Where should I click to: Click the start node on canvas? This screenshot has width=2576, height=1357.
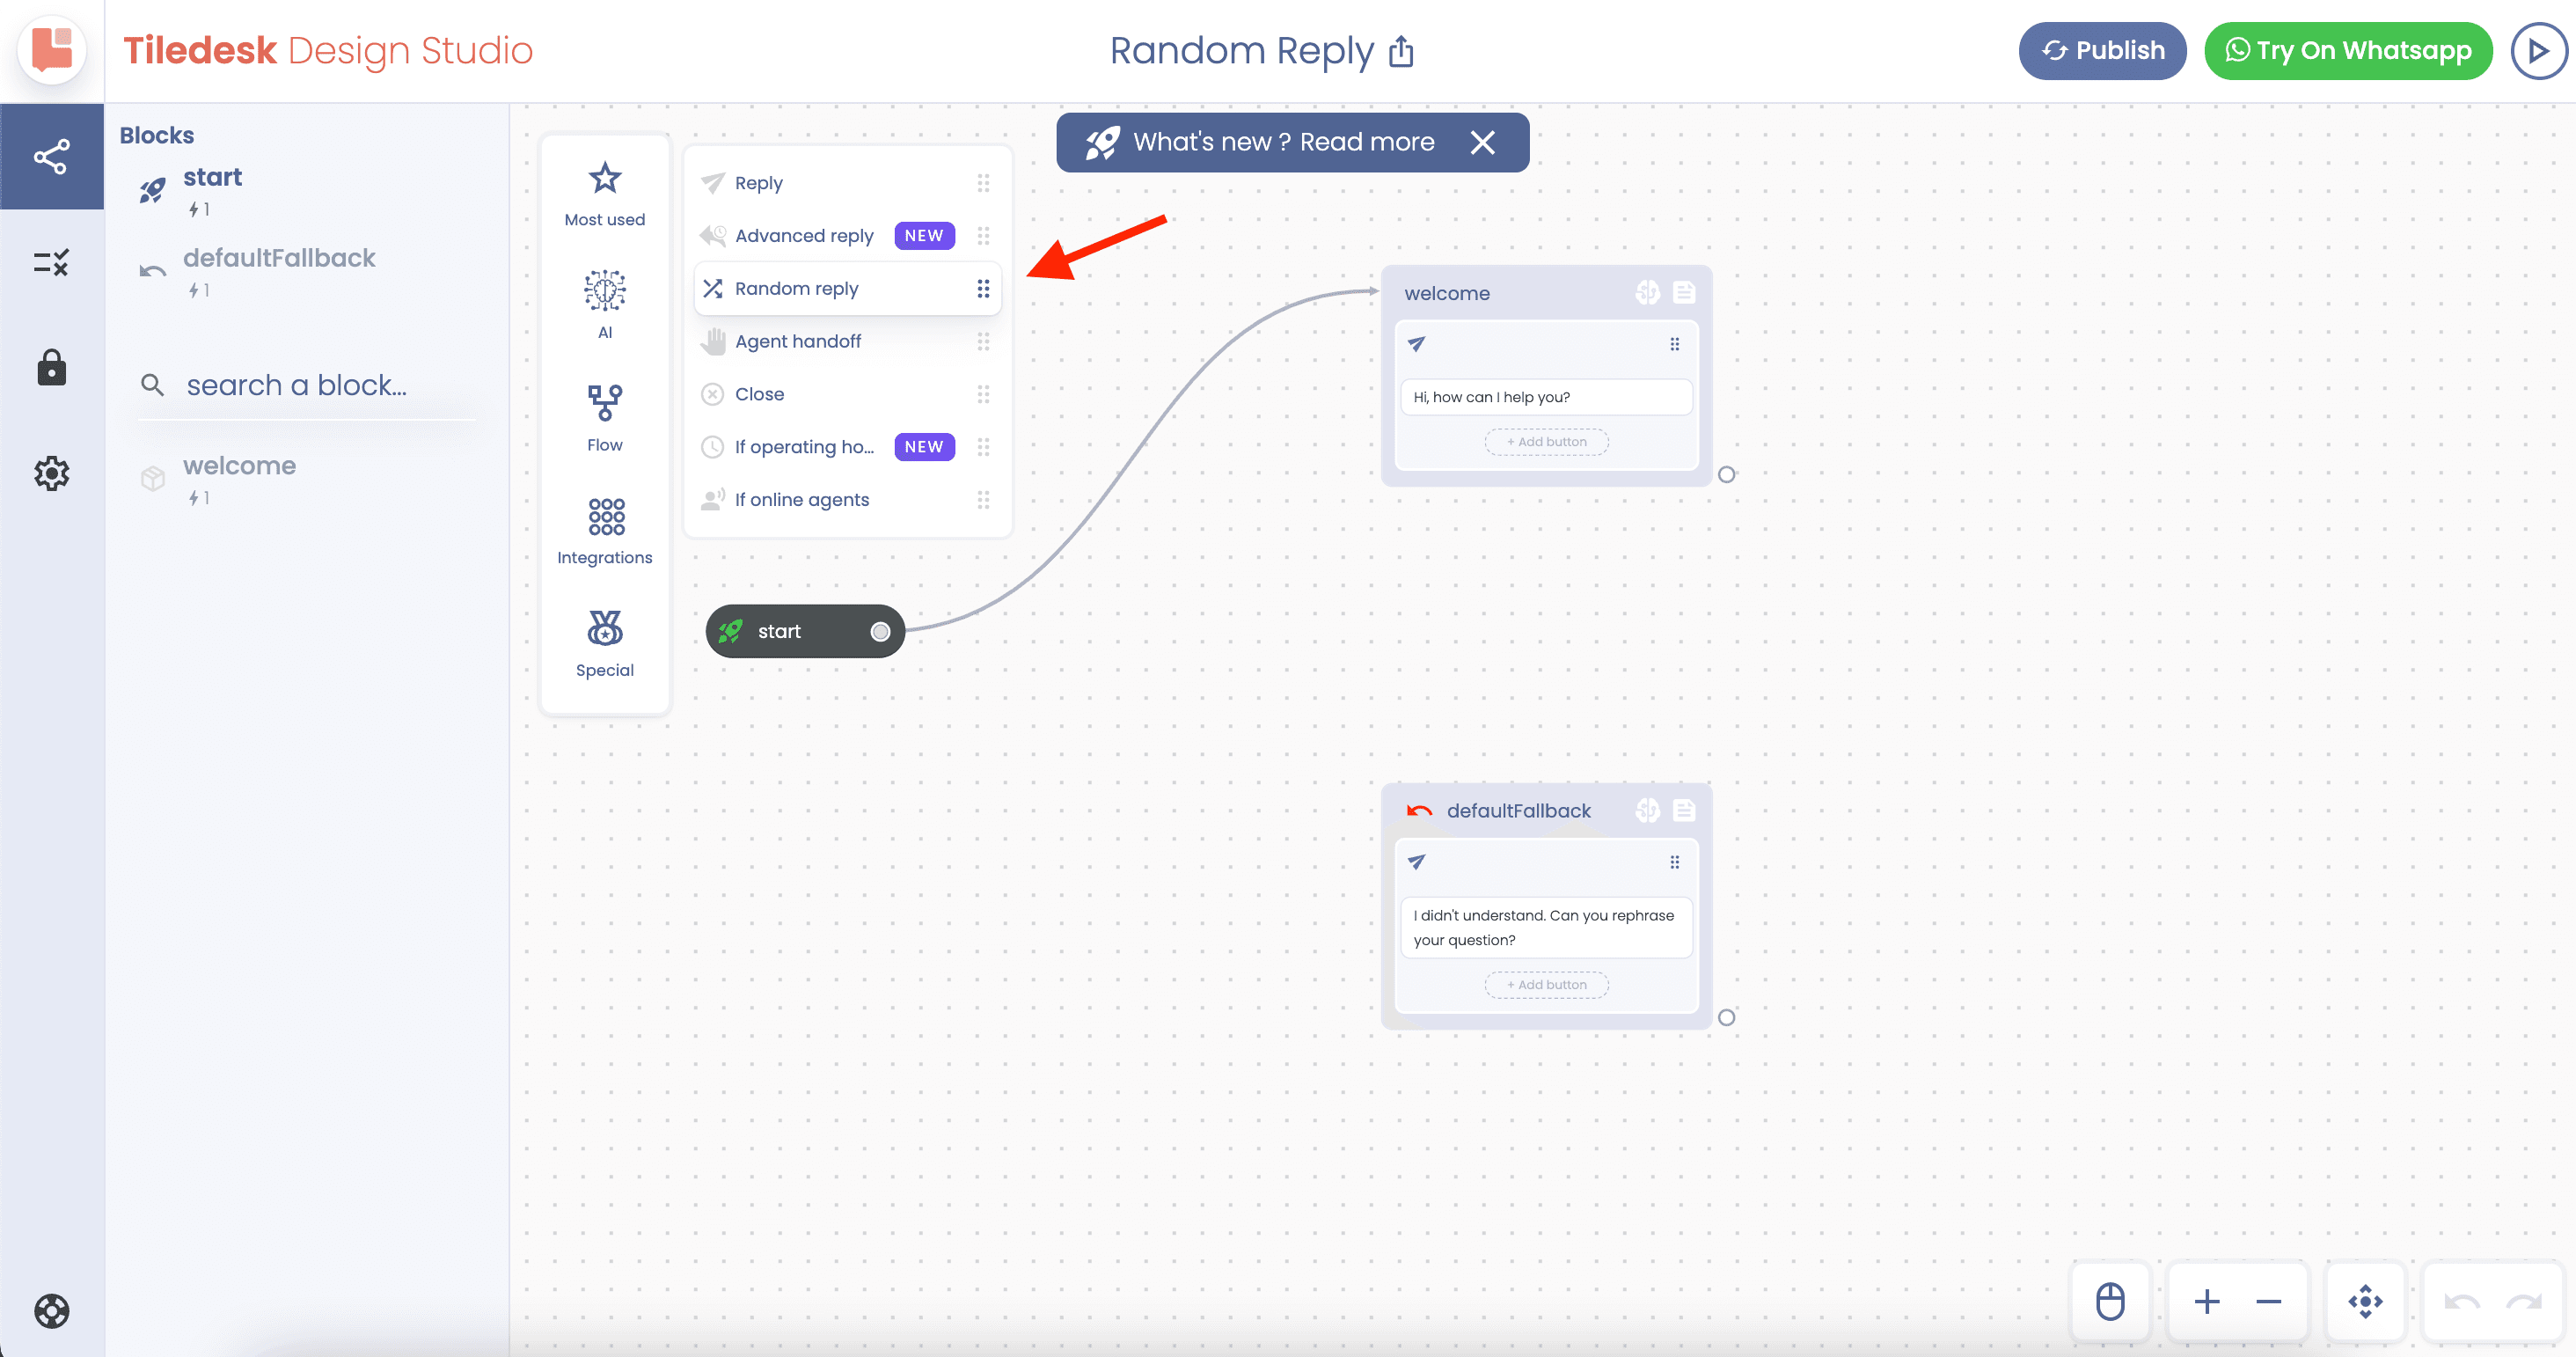tap(805, 631)
